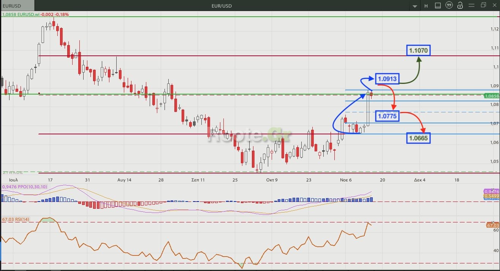Toggle the bottom panel layout icon

point(438,5)
